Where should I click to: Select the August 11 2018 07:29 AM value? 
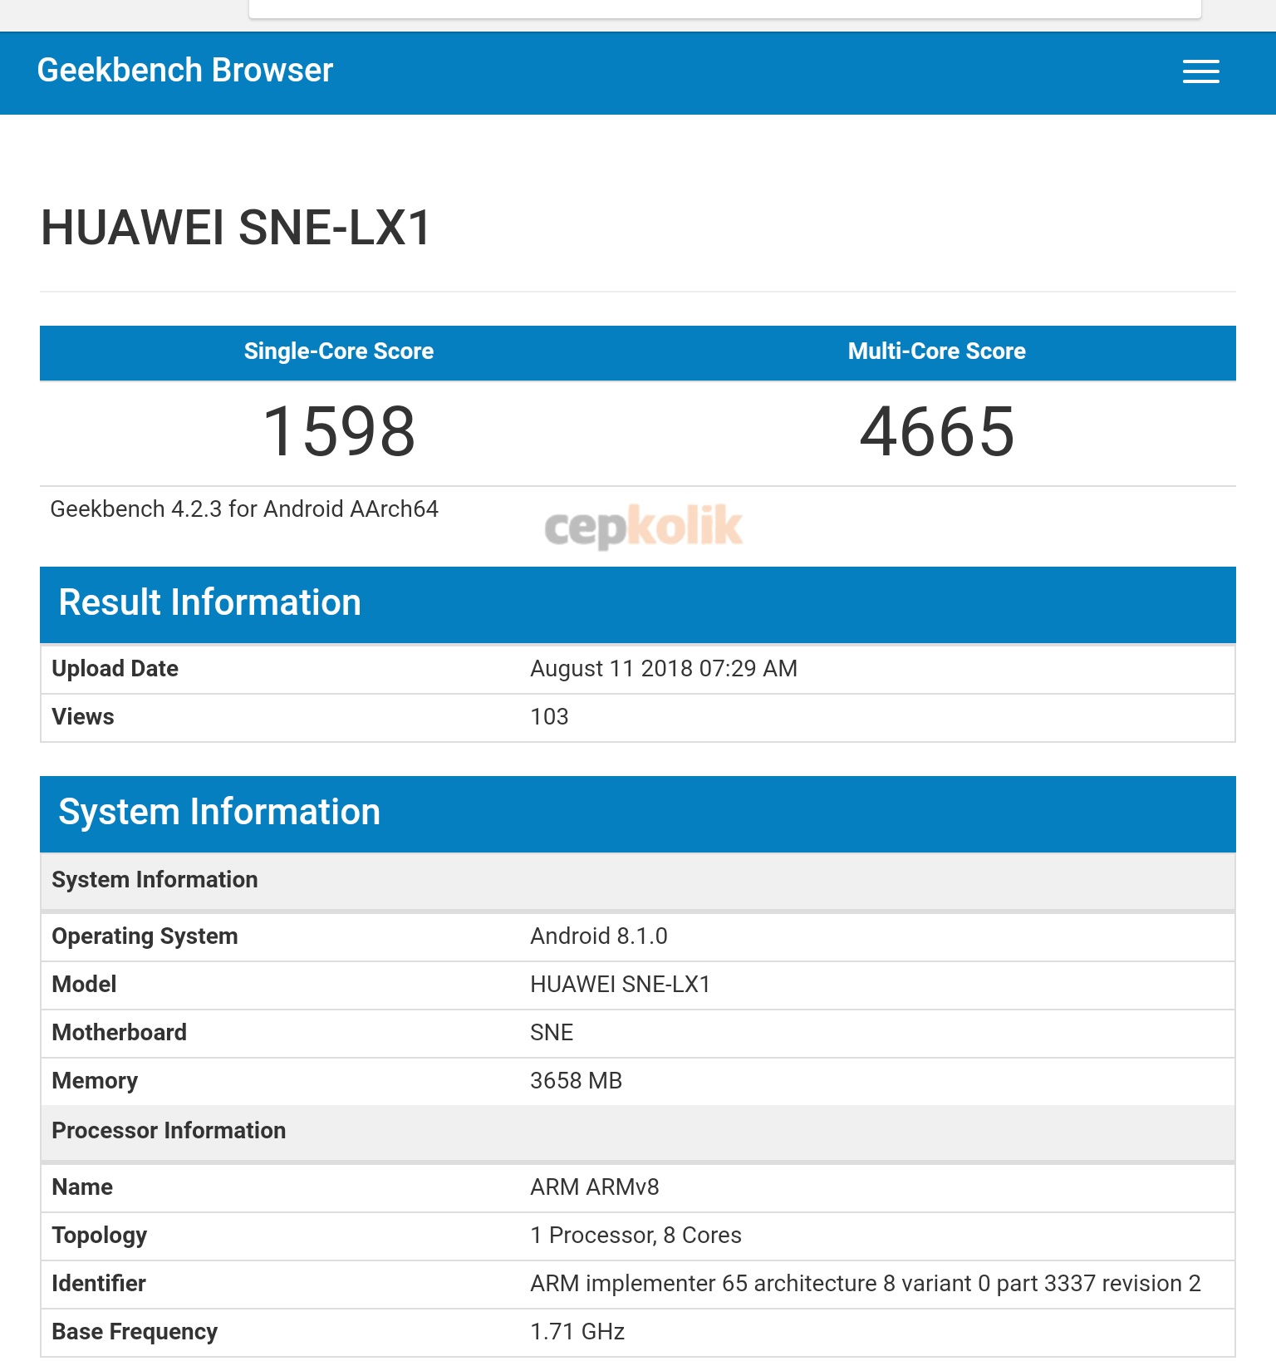pos(664,669)
